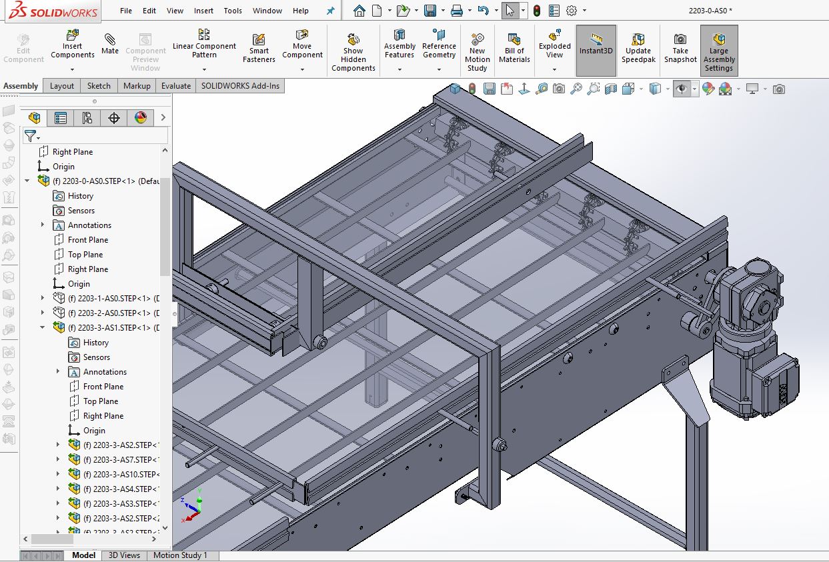Open Linear Component Pattern tool
The height and width of the screenshot is (562, 829).
(x=204, y=44)
